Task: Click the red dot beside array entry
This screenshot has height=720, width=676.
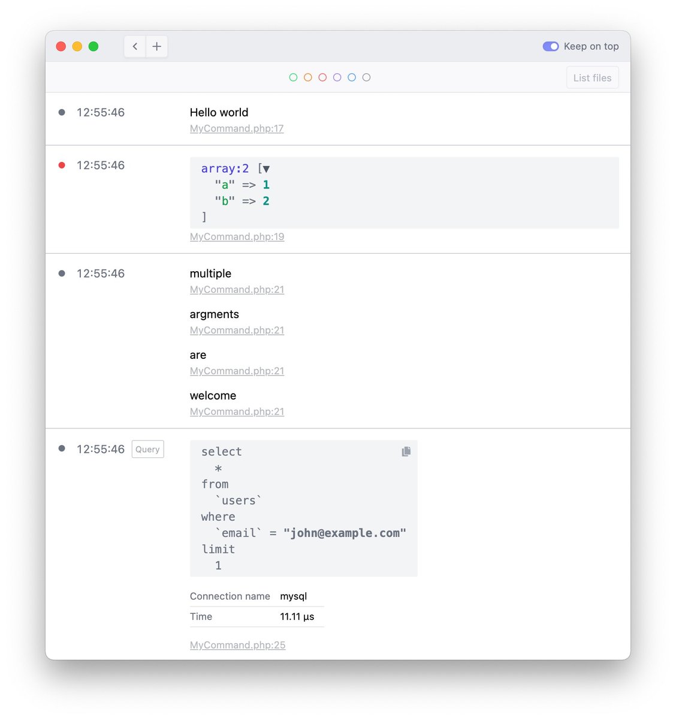Action: 62,165
